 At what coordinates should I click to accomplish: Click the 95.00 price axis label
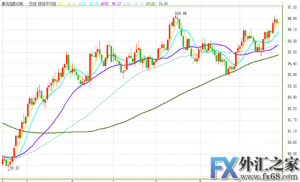tap(292, 52)
